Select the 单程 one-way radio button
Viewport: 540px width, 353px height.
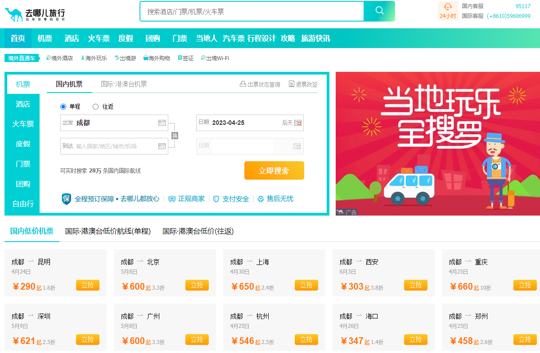click(x=63, y=106)
